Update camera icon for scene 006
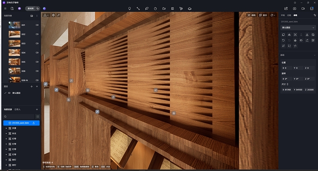Screen dimensions: 318x171 37,71
